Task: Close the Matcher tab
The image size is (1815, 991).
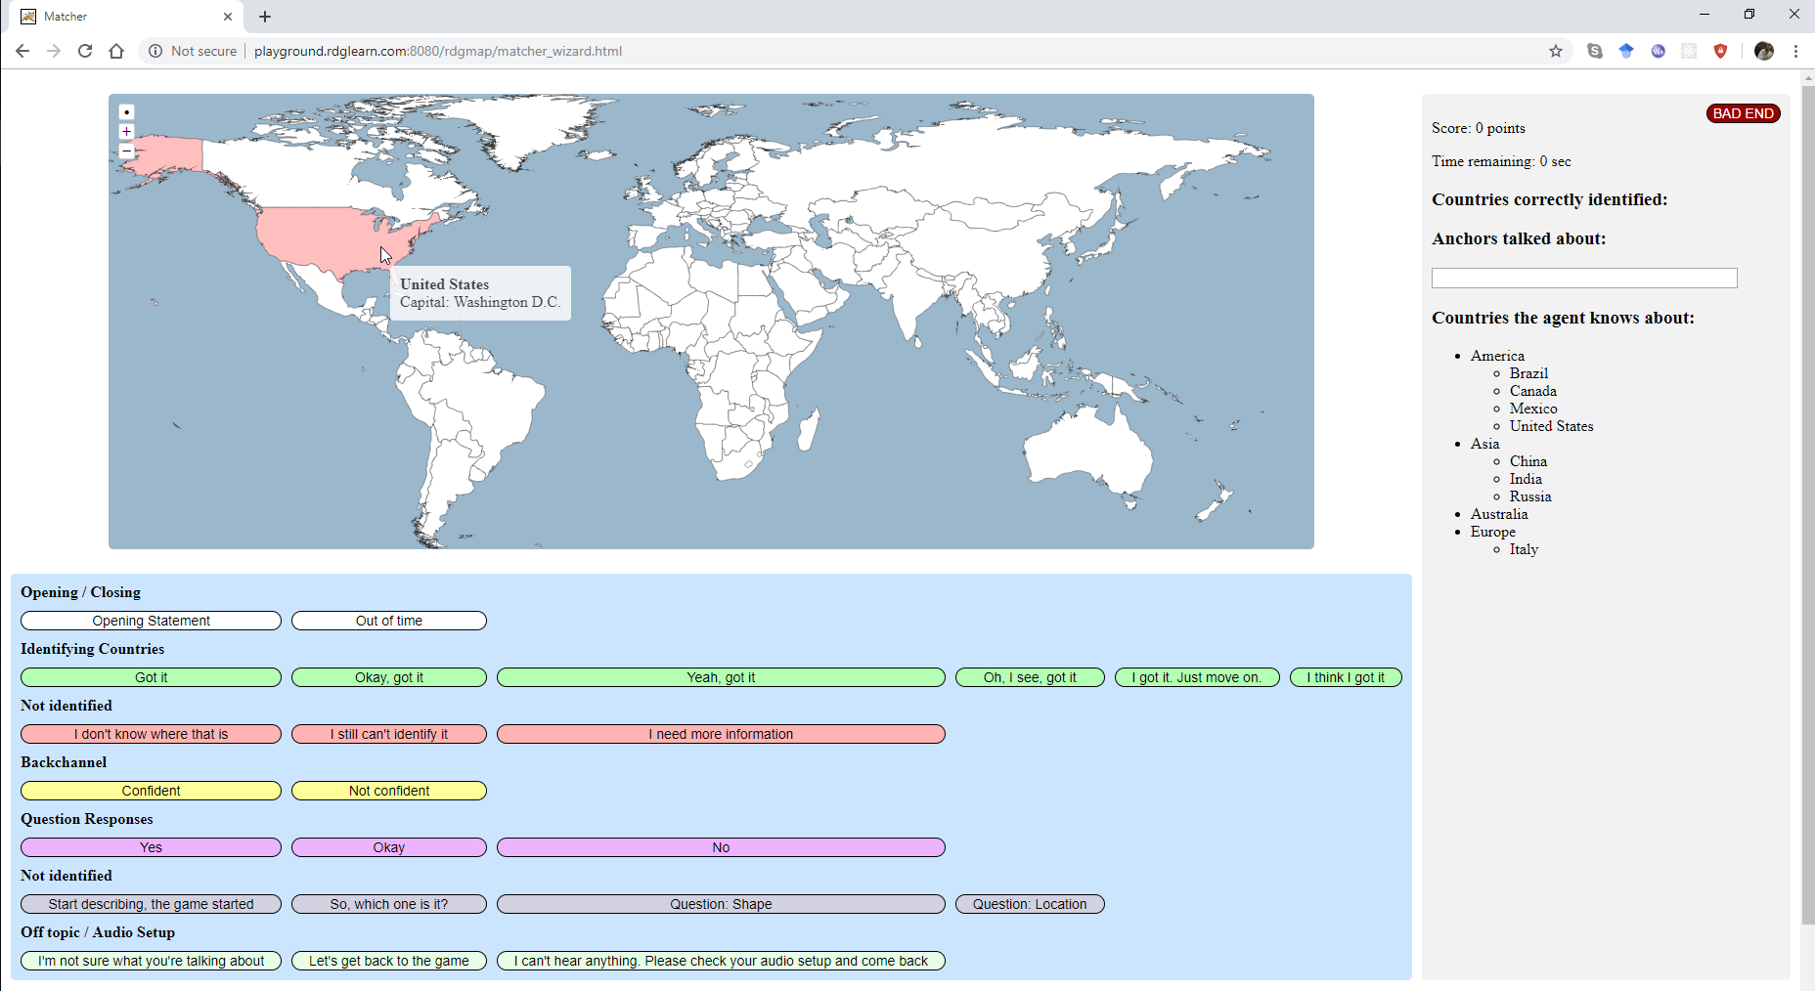Action: tap(228, 17)
